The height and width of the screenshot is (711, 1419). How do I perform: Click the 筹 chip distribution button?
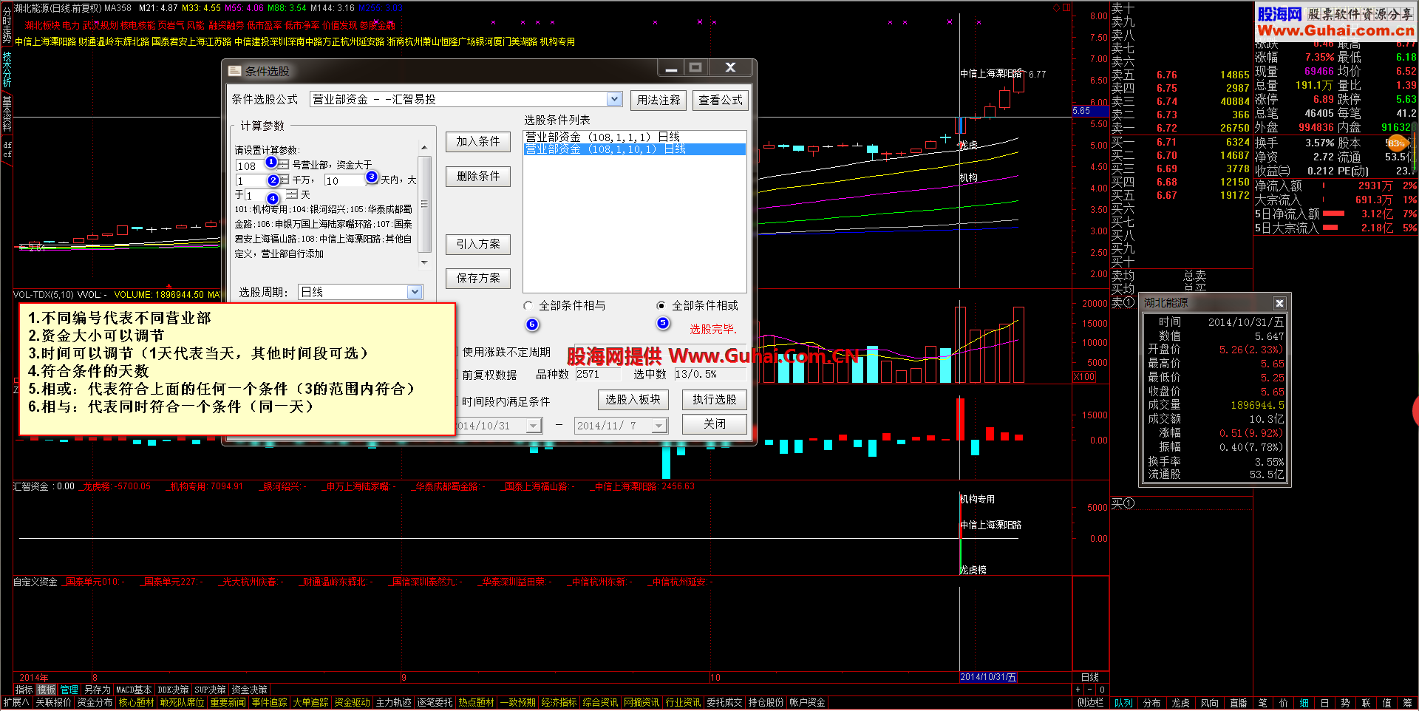(1408, 703)
